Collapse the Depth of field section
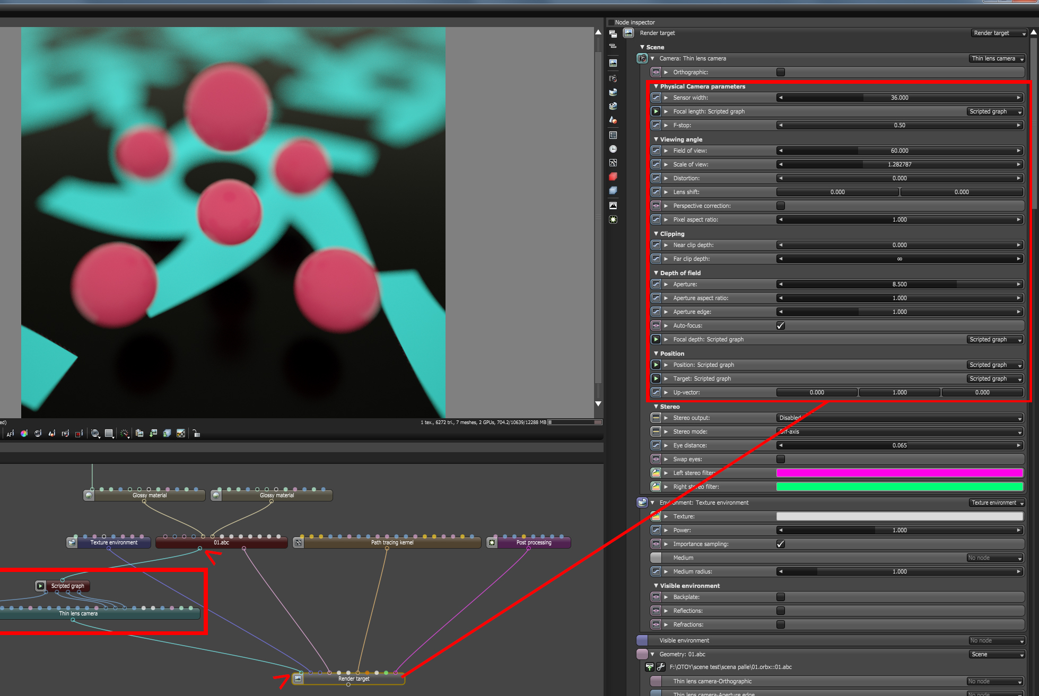 click(656, 273)
